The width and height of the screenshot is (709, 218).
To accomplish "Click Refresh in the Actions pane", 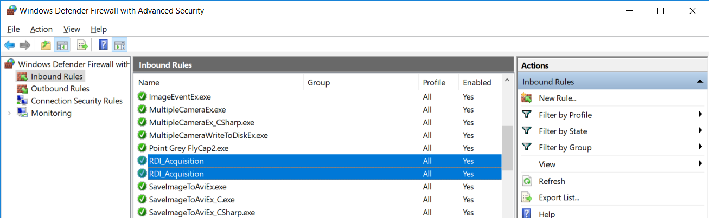I will click(x=552, y=181).
